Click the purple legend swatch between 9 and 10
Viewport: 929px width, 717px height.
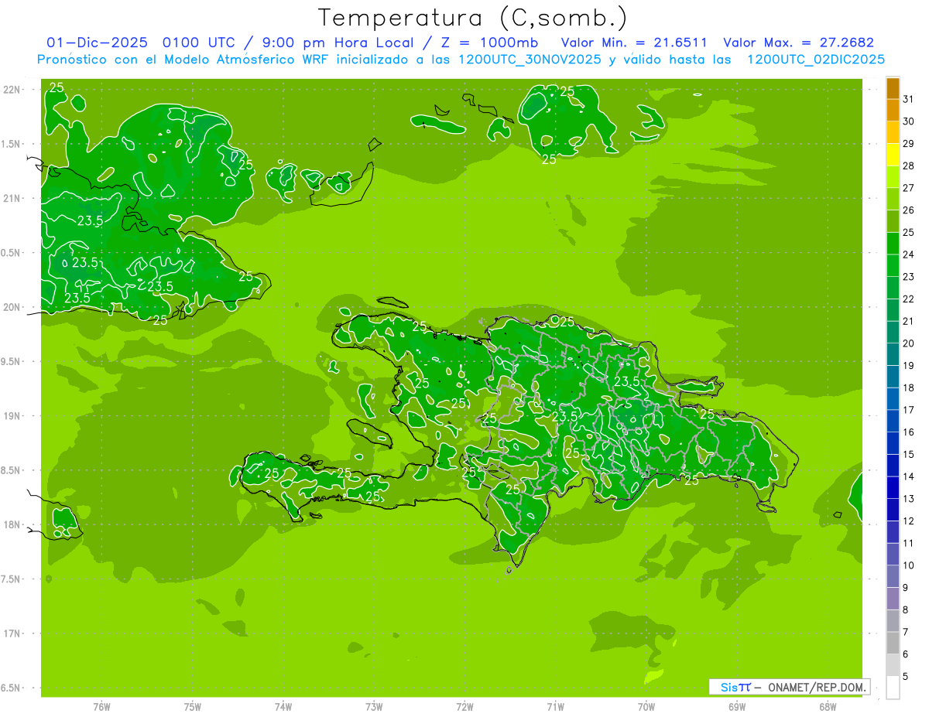[x=893, y=576]
